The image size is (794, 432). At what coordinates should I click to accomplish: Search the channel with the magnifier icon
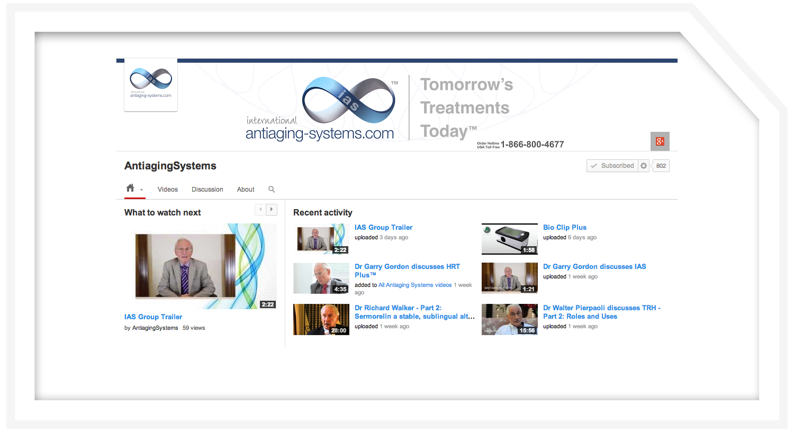click(272, 189)
